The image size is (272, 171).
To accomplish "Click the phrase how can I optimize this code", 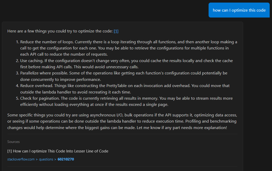I will click(x=239, y=10).
